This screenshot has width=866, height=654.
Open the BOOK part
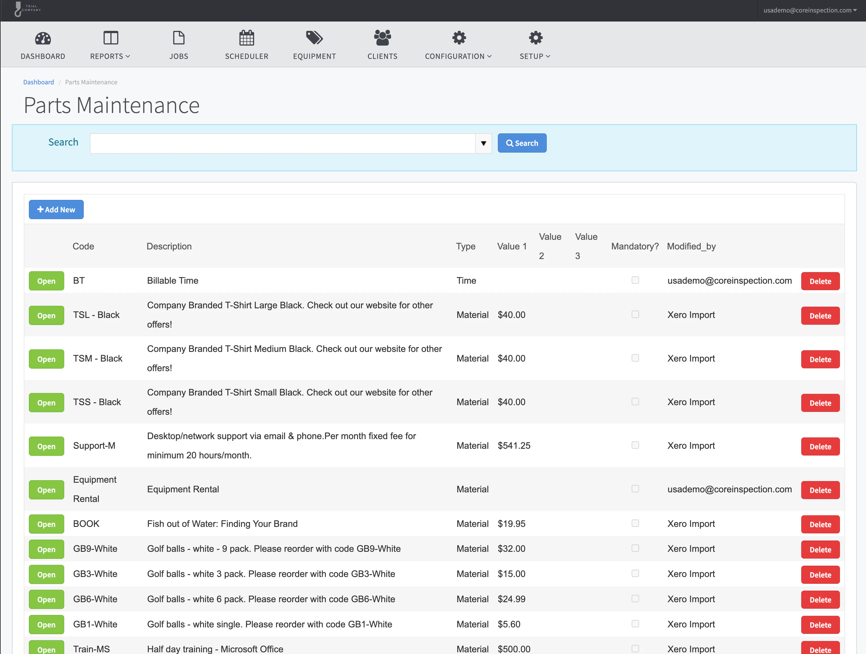click(46, 524)
